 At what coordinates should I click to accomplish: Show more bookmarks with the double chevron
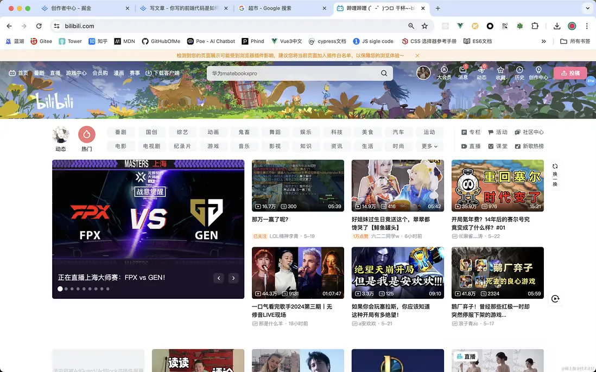coord(543,41)
